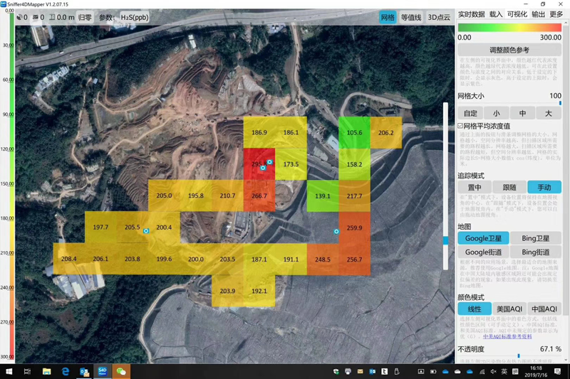Click the 归零 reset button
The height and width of the screenshot is (379, 570).
pos(85,17)
